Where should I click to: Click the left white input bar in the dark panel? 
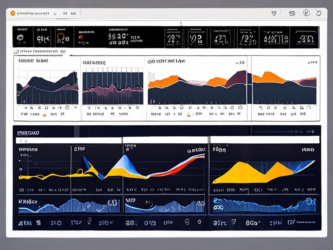click(x=69, y=140)
